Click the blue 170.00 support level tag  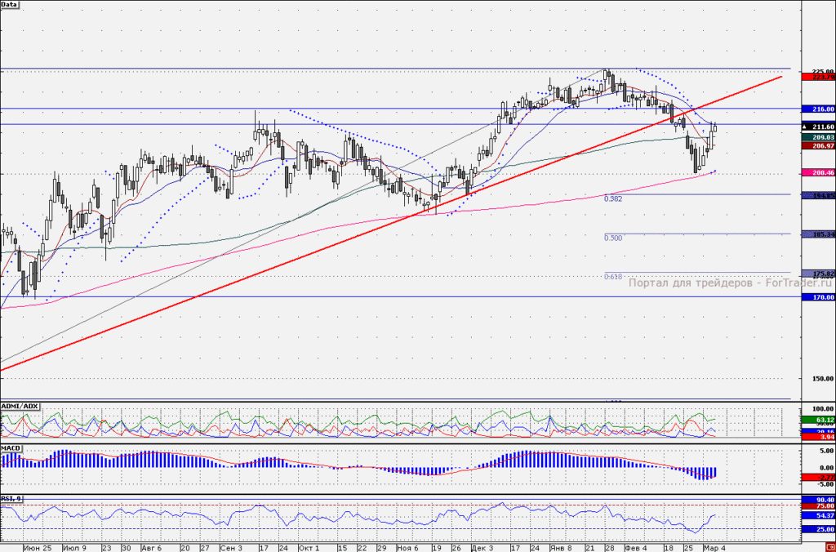[818, 297]
